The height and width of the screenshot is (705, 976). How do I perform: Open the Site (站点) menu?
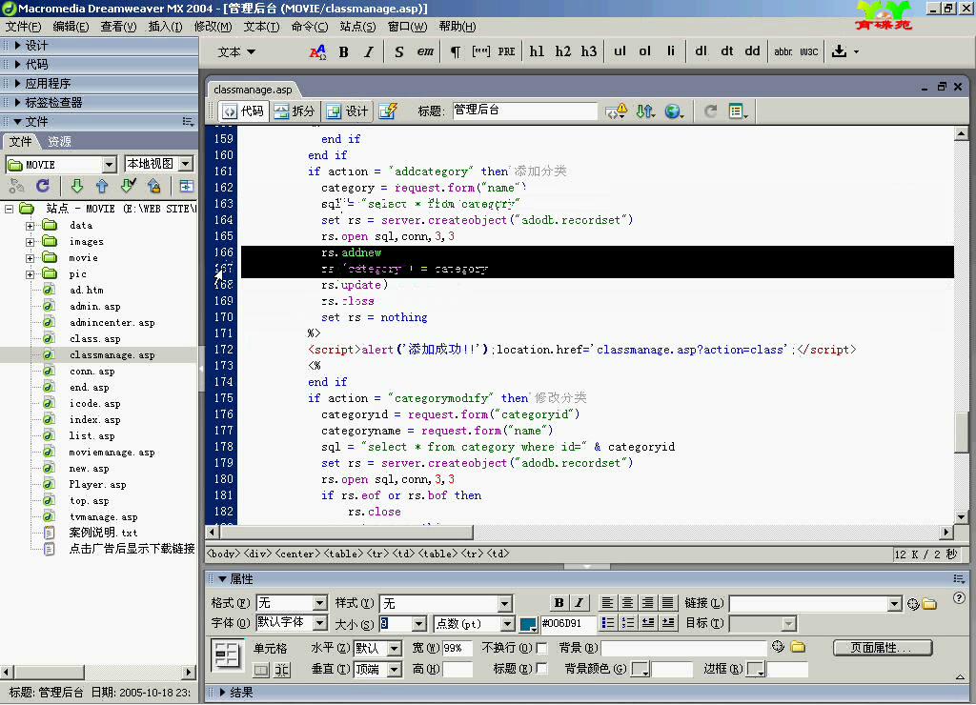point(358,26)
